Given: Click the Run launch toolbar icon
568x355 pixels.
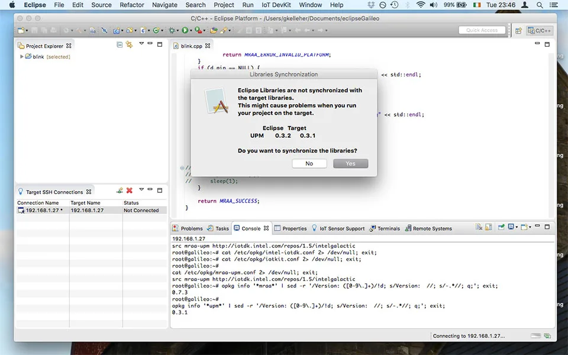Looking at the screenshot, I should (185, 30).
